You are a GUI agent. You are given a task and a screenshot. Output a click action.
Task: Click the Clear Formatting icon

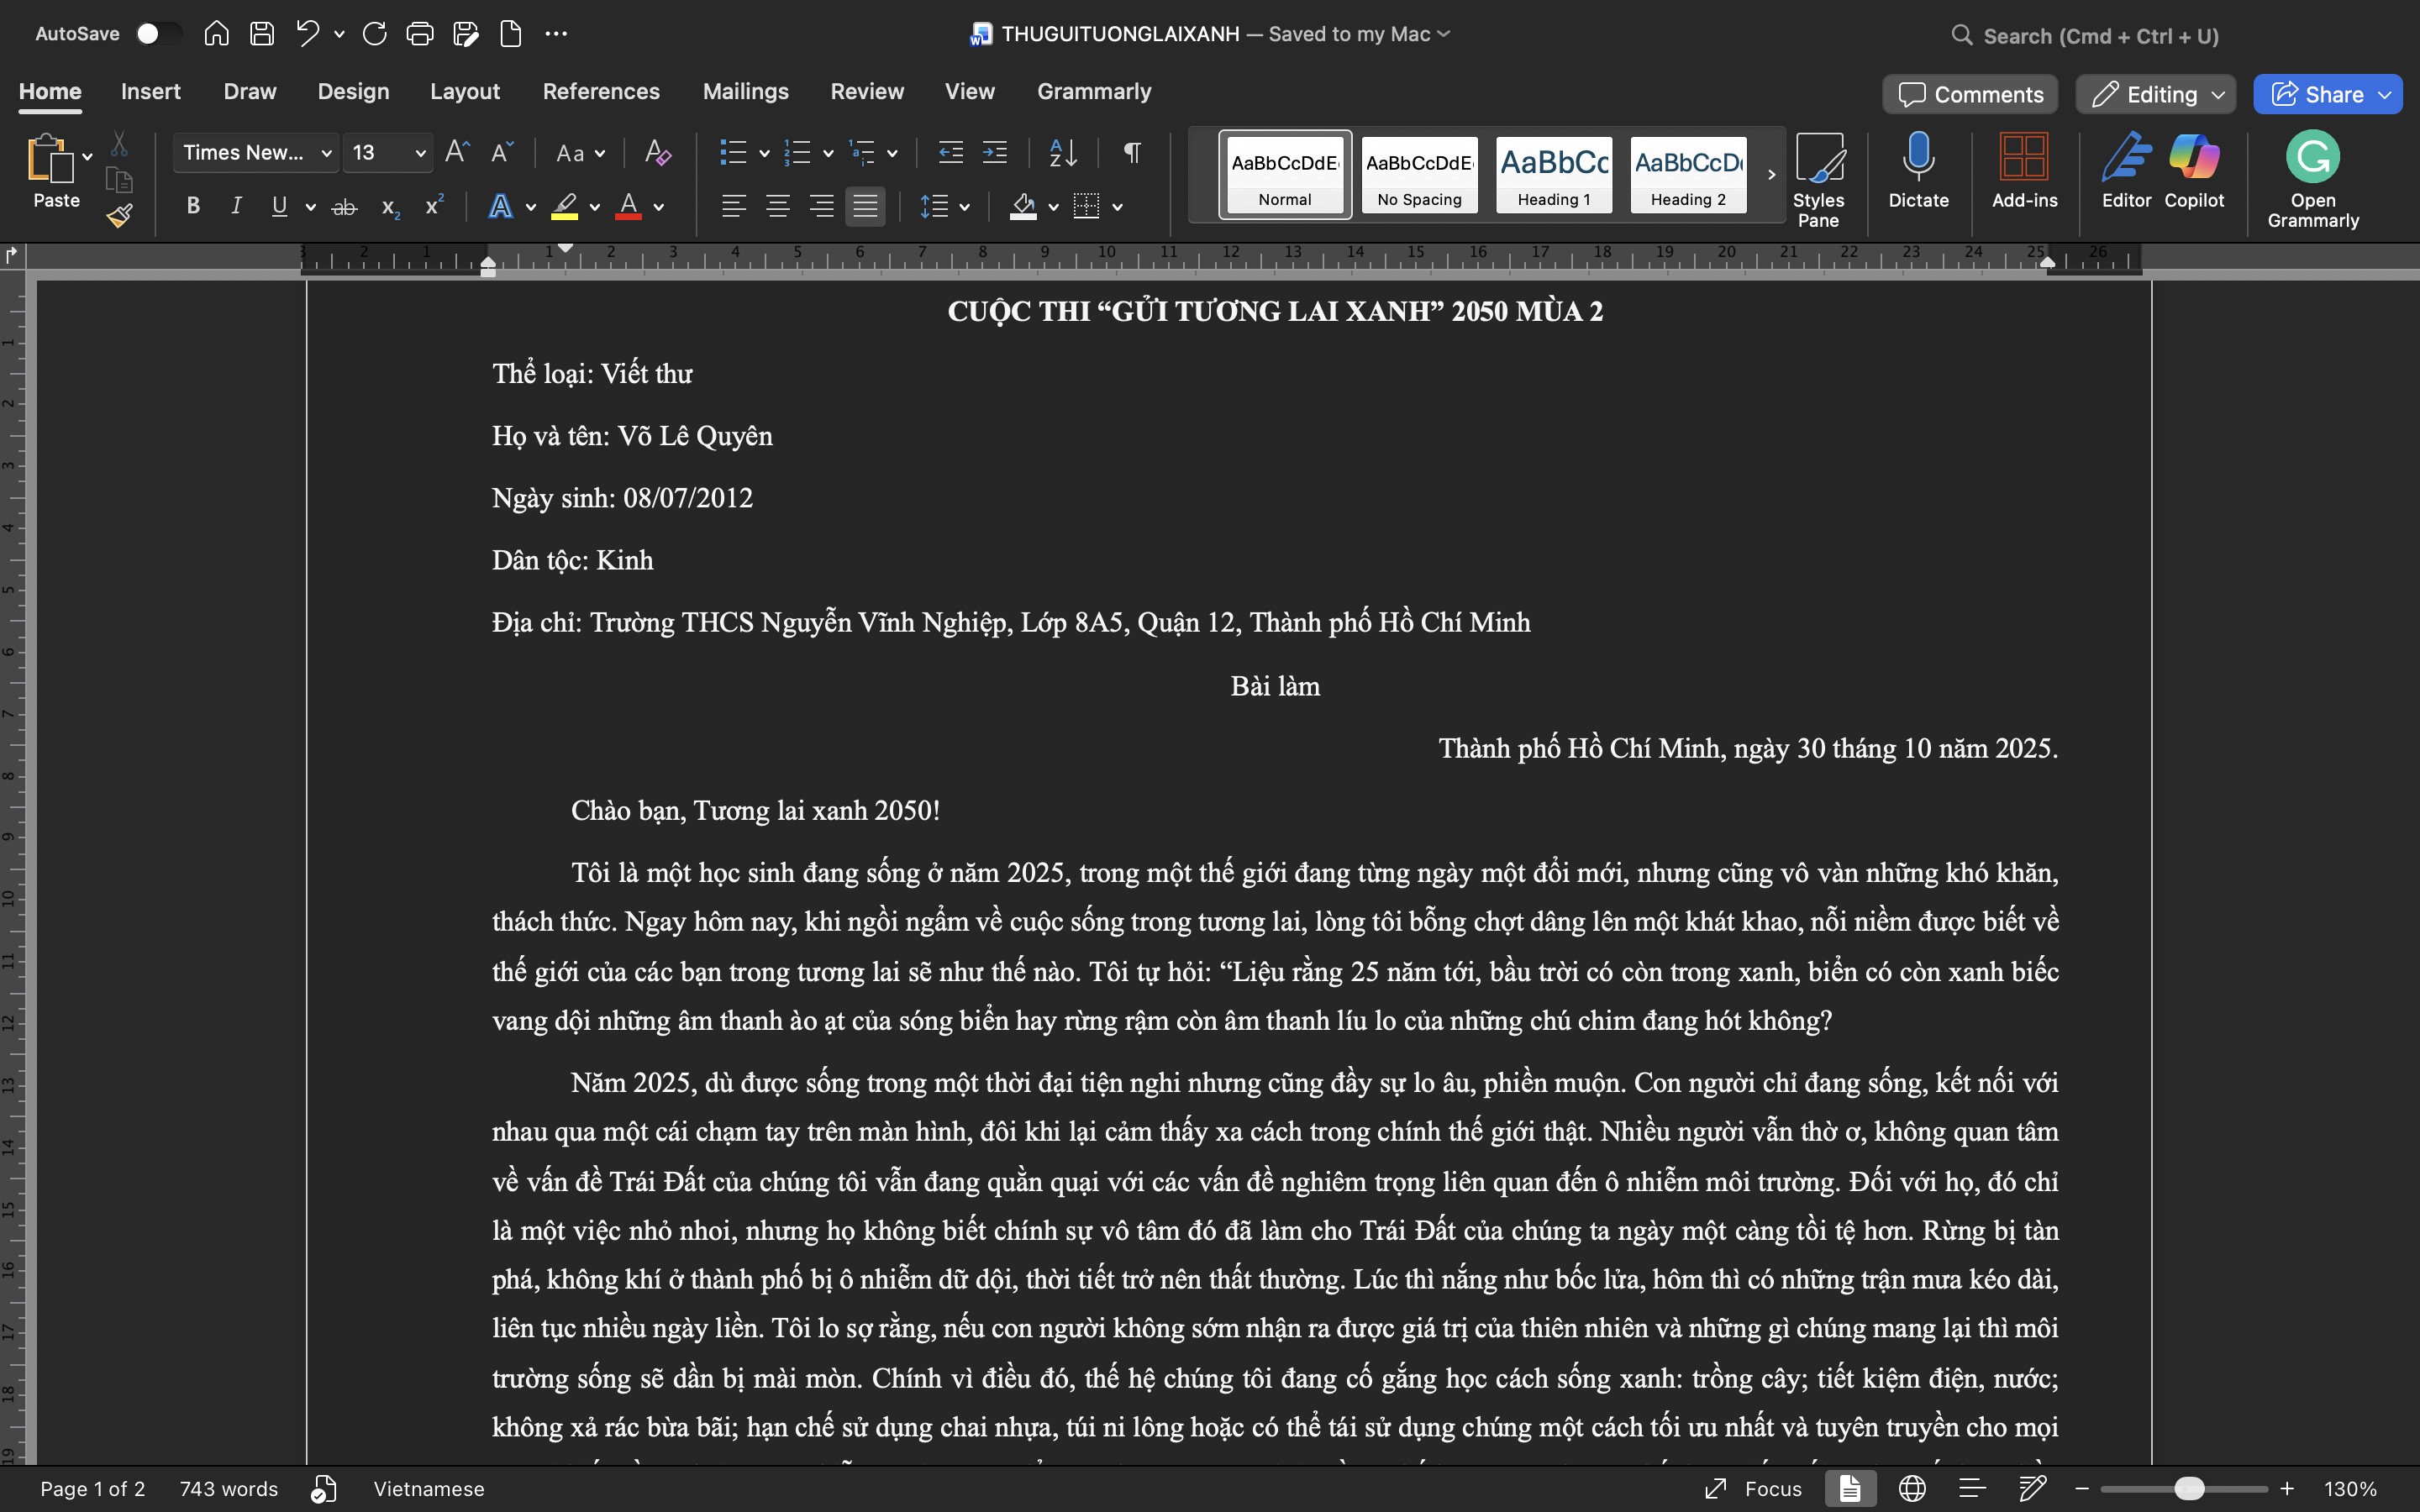[x=657, y=152]
